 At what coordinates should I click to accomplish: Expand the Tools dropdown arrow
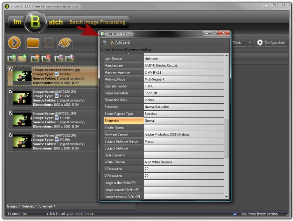[250, 43]
